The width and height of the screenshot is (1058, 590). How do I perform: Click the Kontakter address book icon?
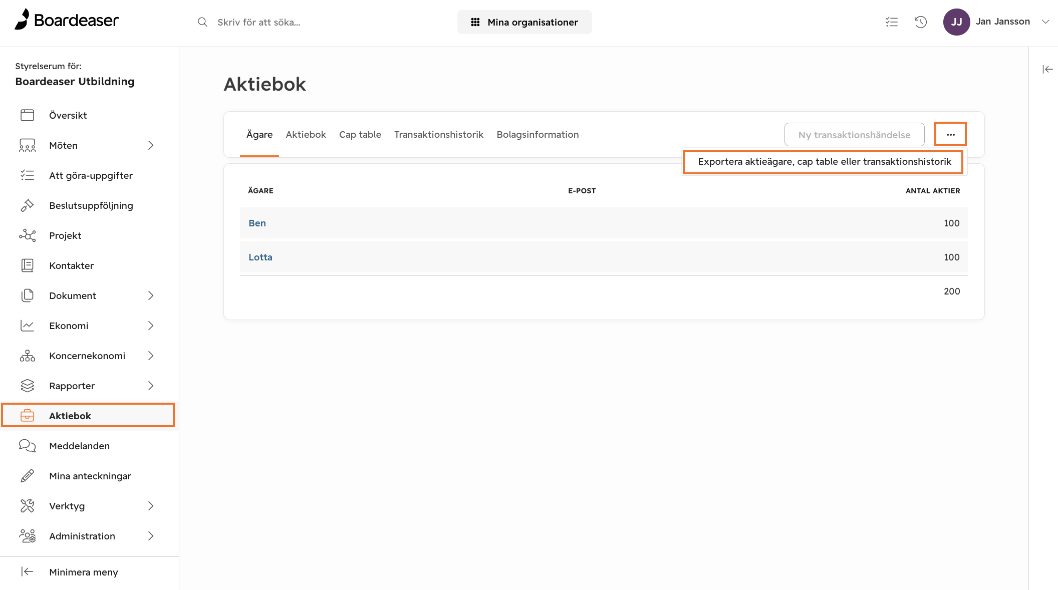tap(27, 265)
